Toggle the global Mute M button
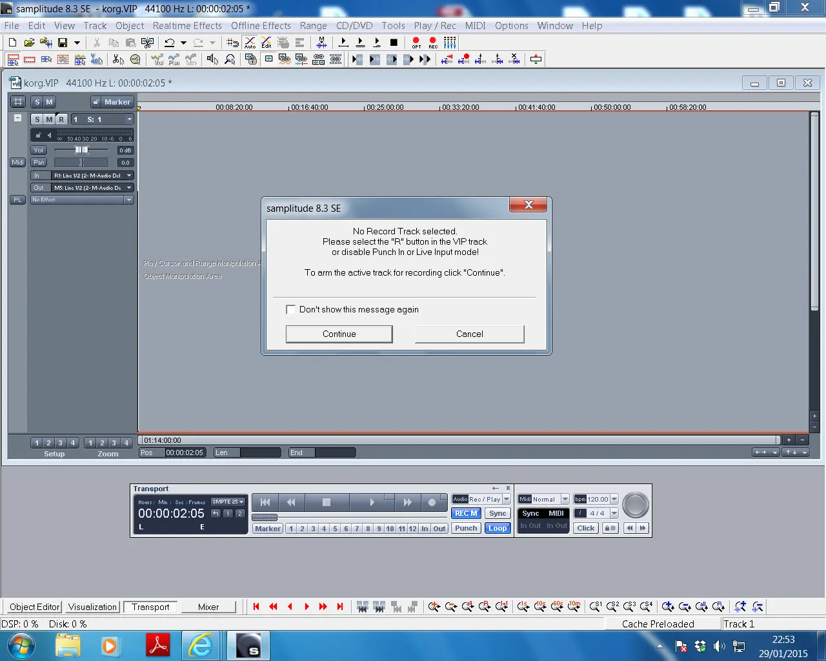Image resolution: width=826 pixels, height=661 pixels. 49,102
